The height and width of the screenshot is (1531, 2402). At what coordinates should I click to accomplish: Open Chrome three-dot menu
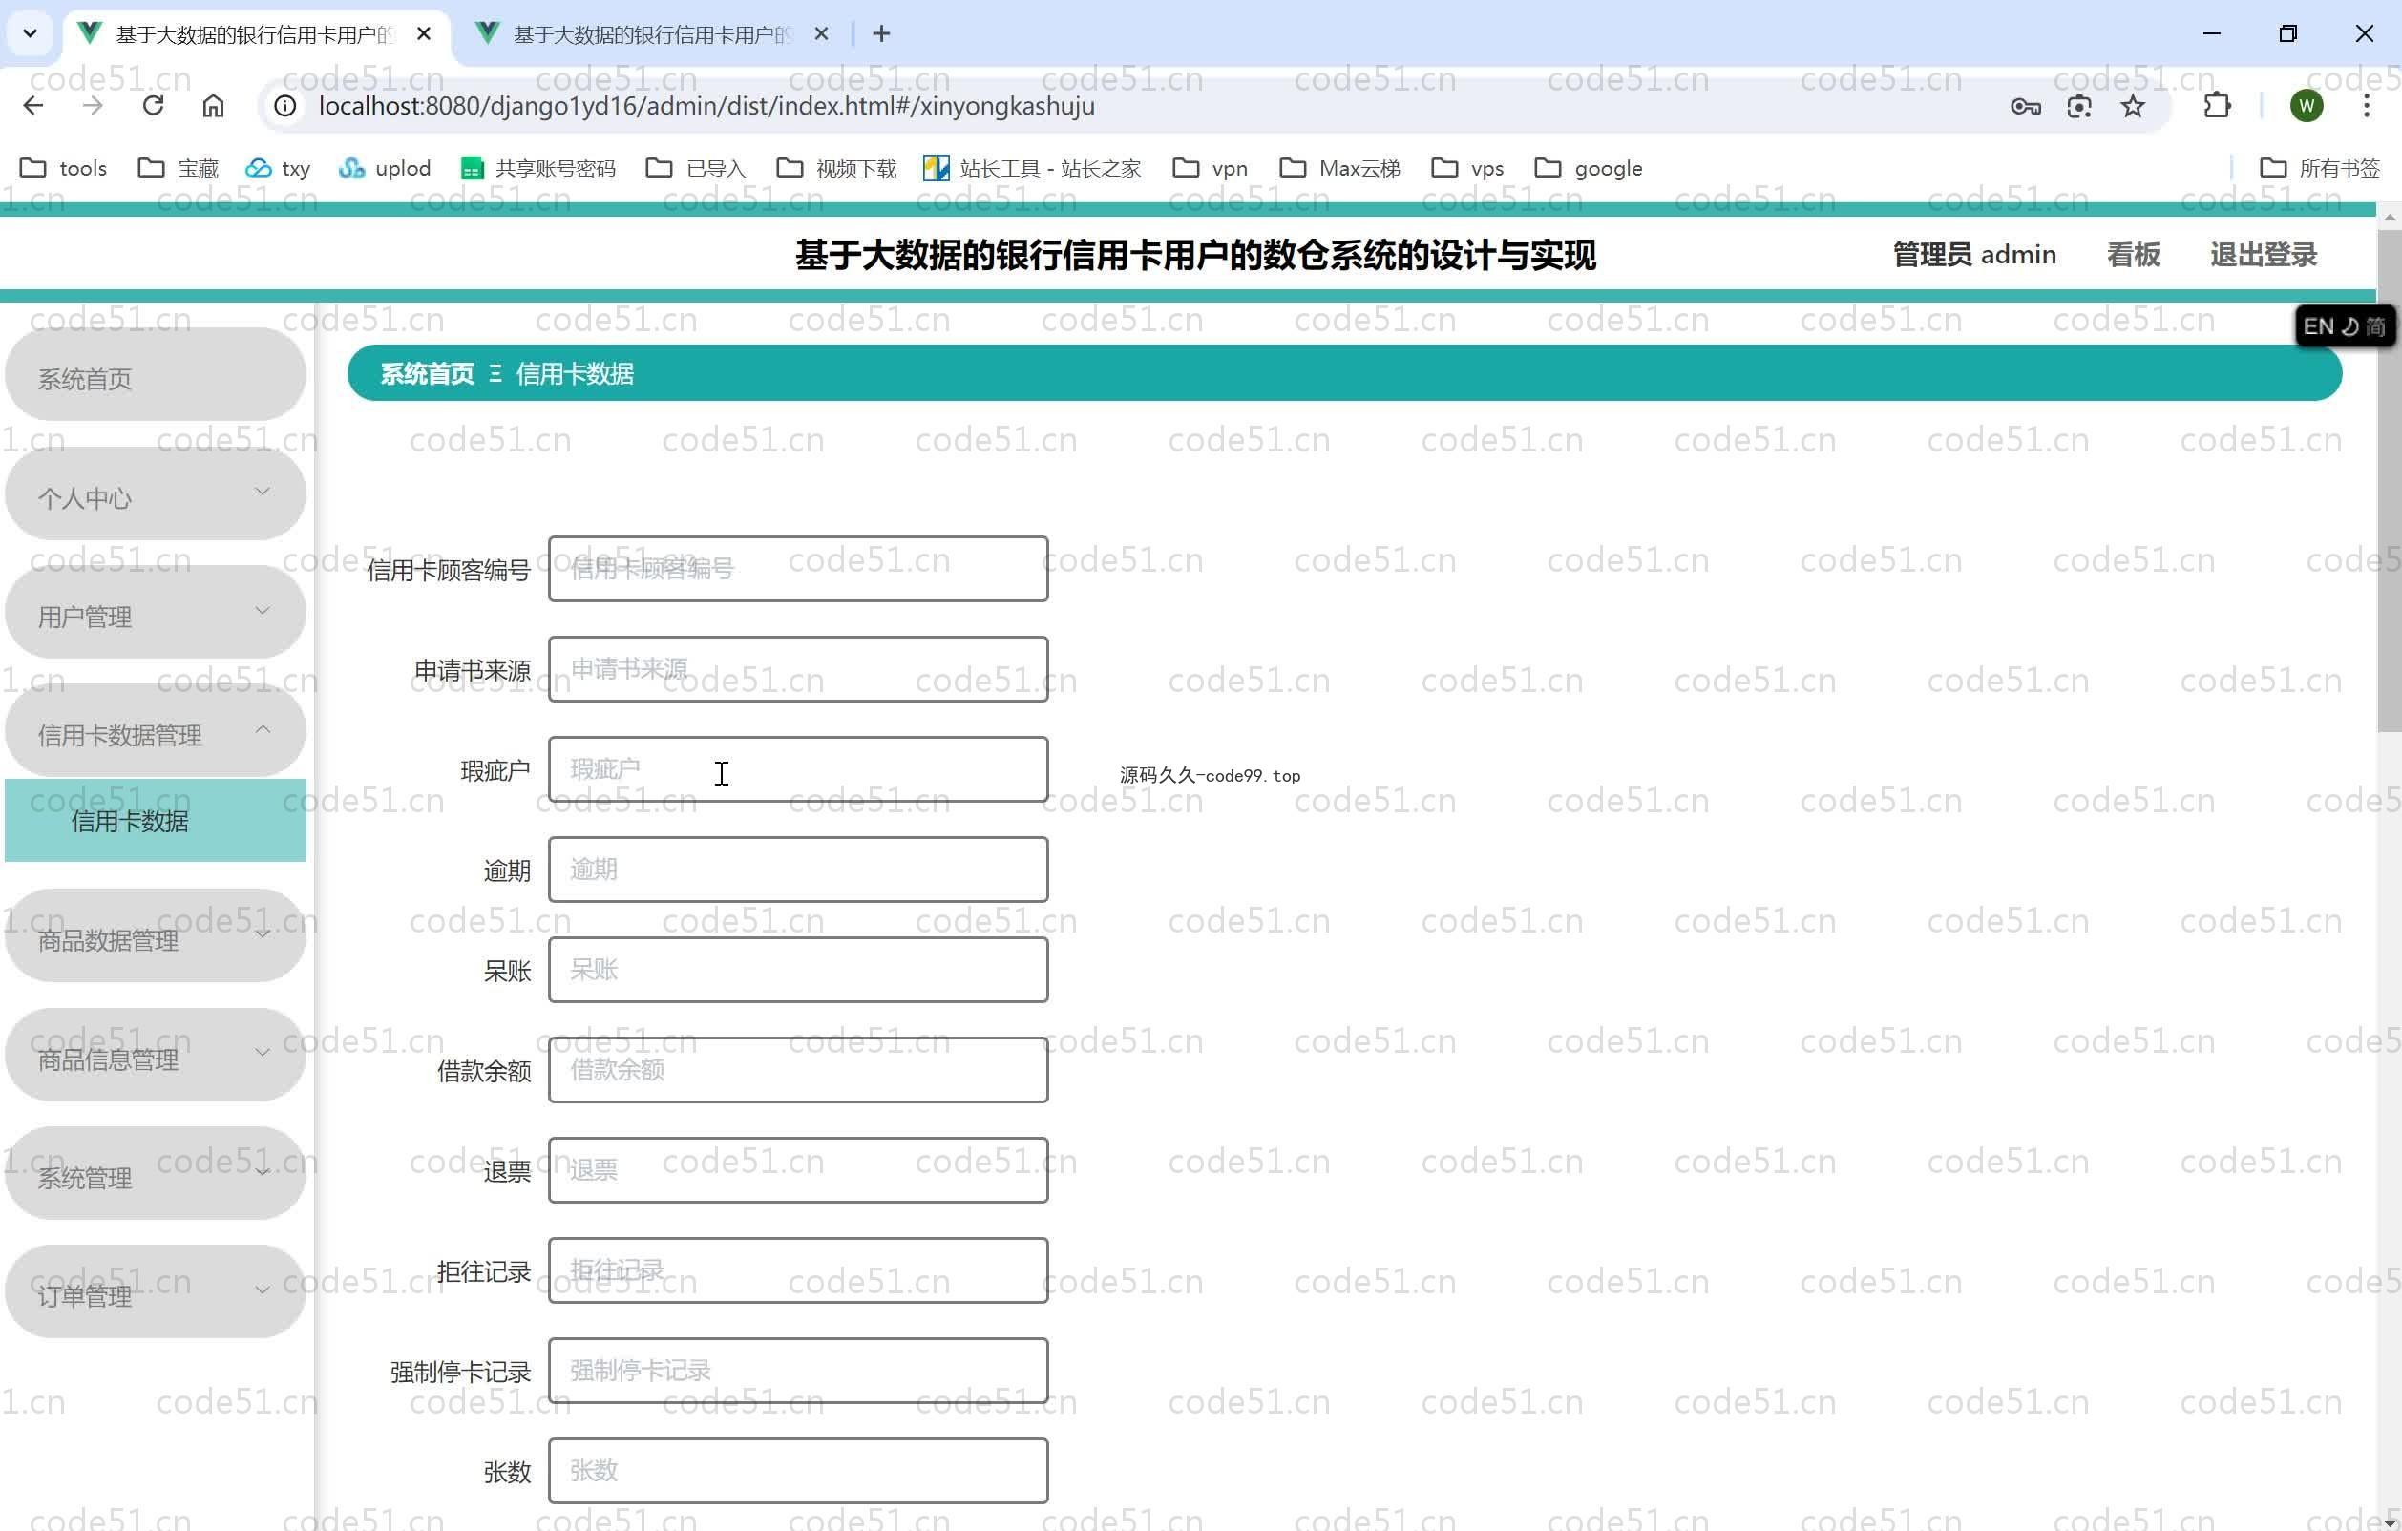(x=2366, y=106)
